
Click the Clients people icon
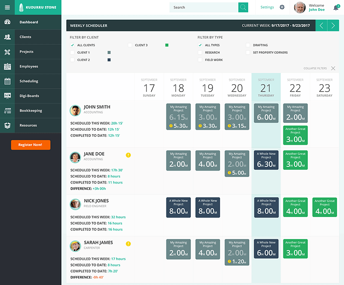click(x=7, y=37)
